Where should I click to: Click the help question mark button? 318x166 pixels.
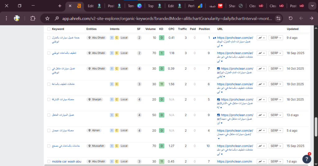pyautogui.click(x=307, y=159)
